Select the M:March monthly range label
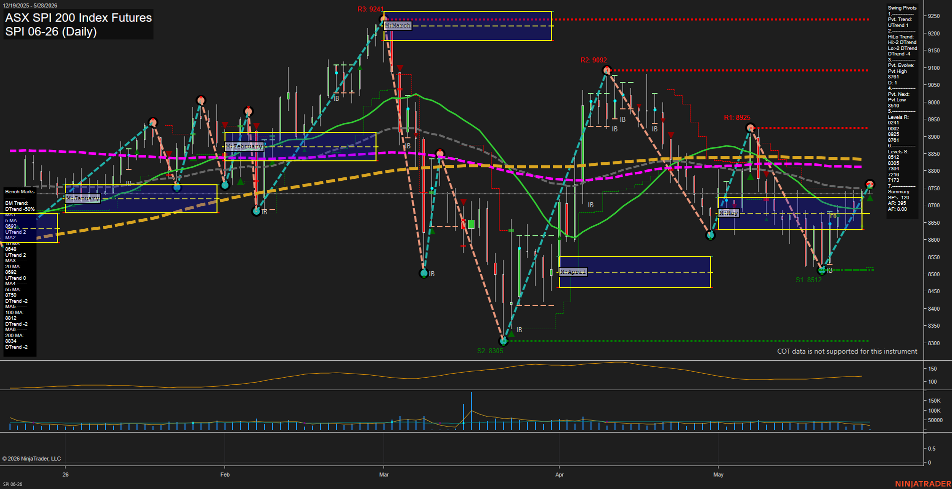Viewport: 952px width, 489px height. (x=398, y=25)
